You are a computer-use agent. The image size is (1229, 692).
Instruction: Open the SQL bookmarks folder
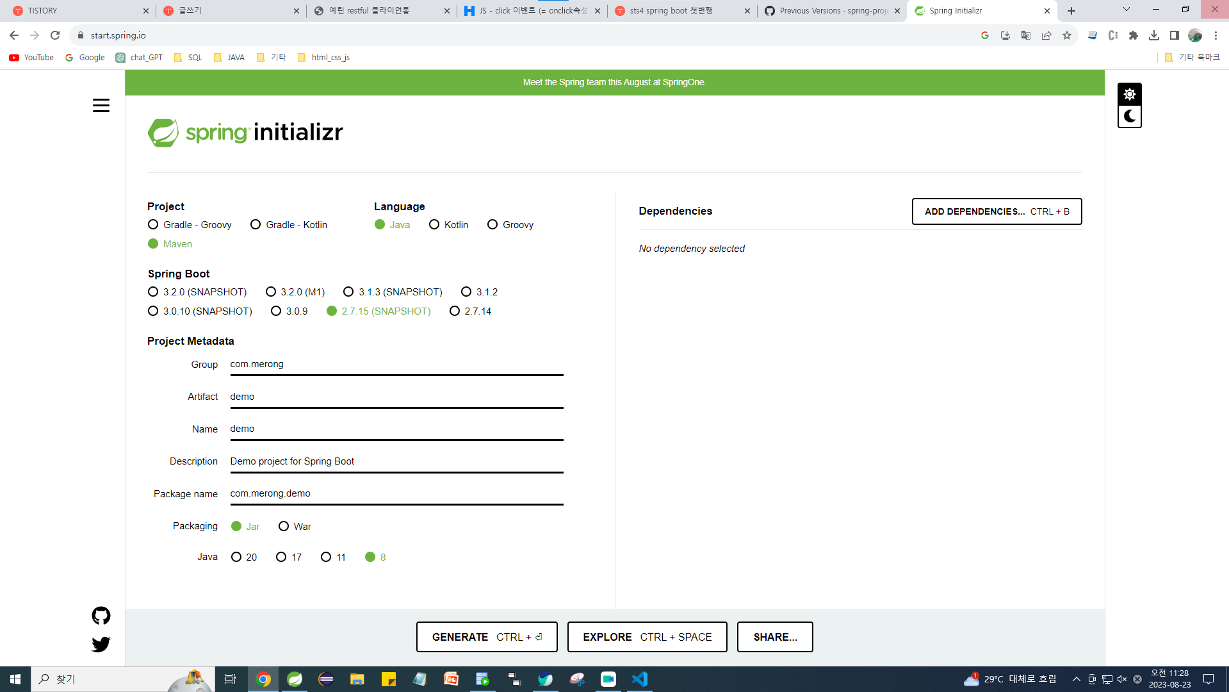188,58
